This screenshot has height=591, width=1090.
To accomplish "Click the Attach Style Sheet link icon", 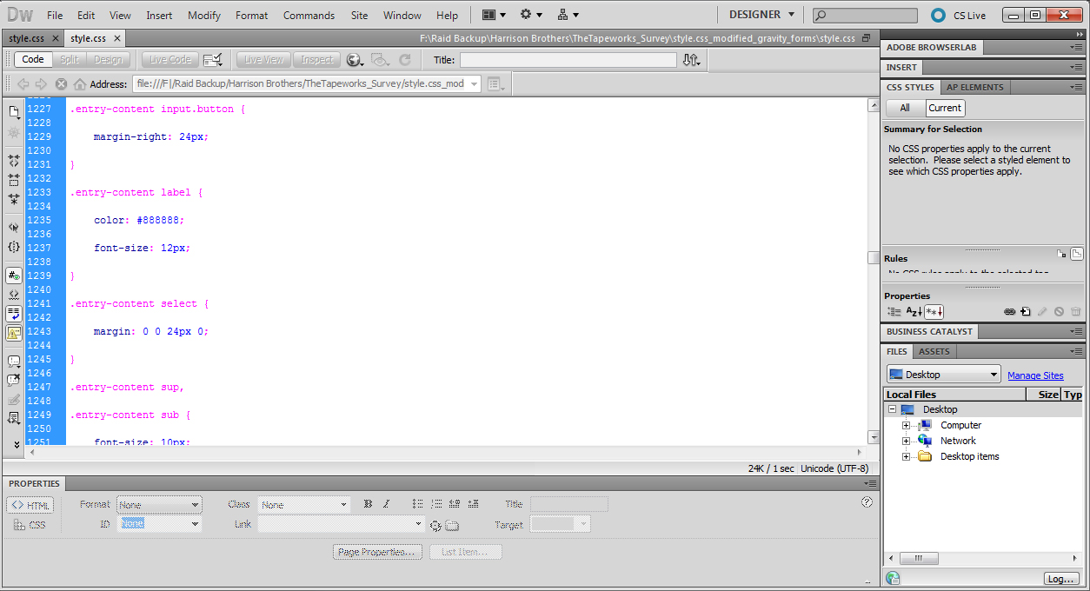I will (x=1009, y=311).
